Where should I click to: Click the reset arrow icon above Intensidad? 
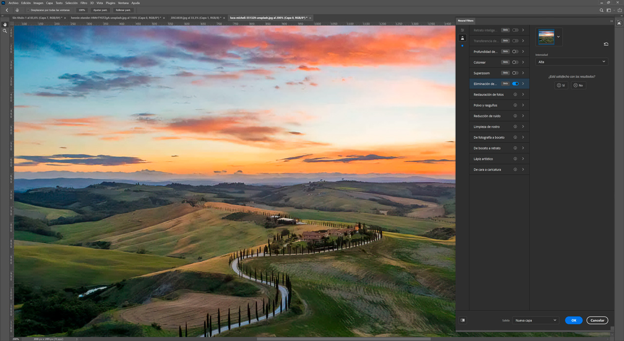coord(605,43)
